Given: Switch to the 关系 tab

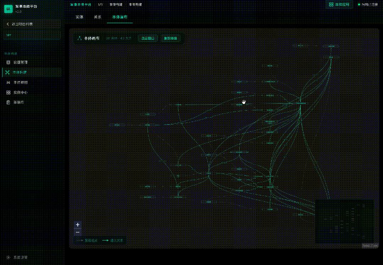Looking at the screenshot, I should 98,17.
